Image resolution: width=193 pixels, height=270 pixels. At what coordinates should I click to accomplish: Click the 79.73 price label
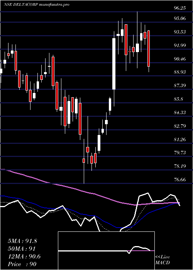(180, 153)
